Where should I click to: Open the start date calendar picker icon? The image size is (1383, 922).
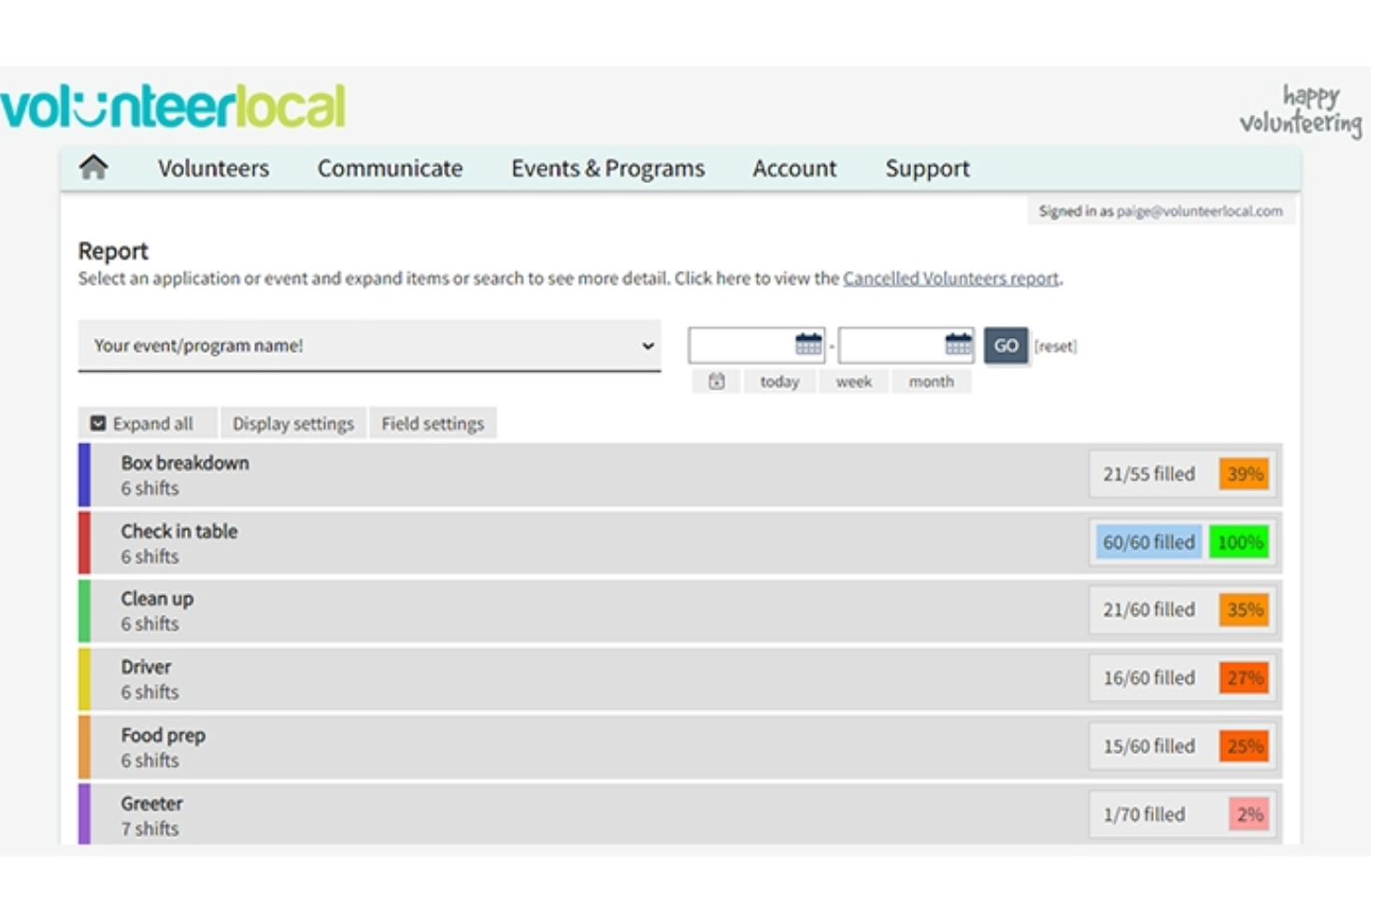[x=808, y=344]
